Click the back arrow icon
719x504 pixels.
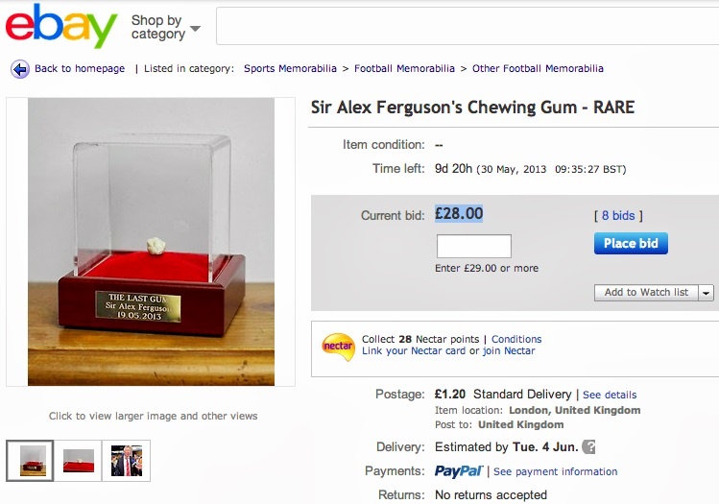(x=20, y=69)
